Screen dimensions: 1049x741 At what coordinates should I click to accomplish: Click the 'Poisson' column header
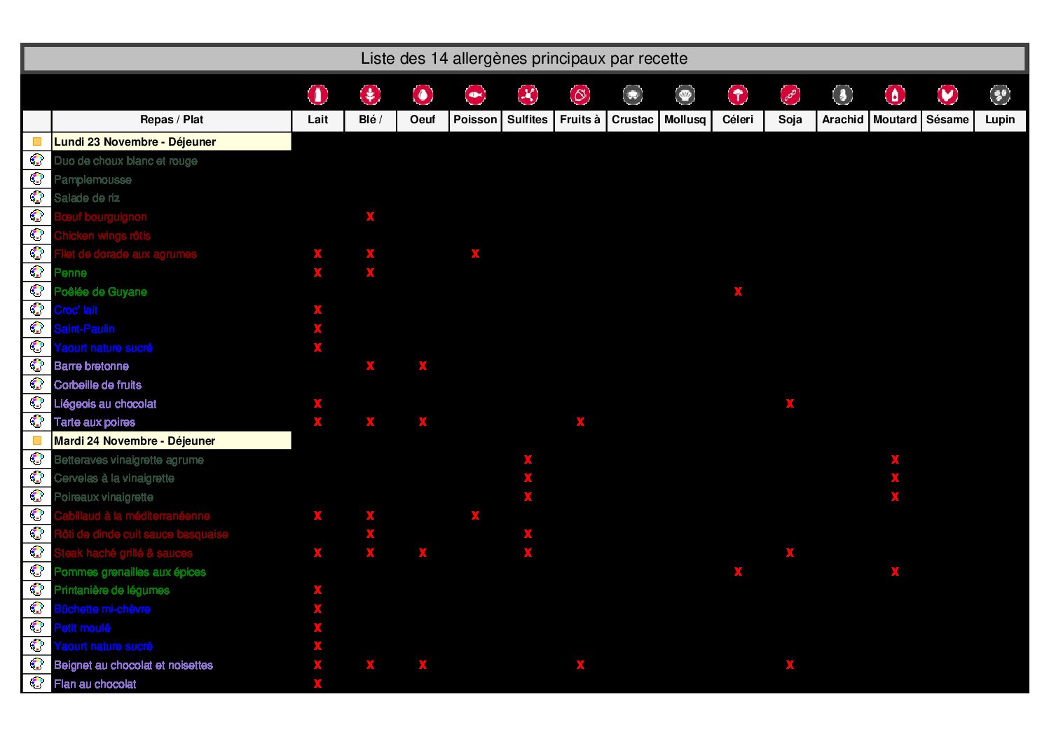pyautogui.click(x=475, y=120)
